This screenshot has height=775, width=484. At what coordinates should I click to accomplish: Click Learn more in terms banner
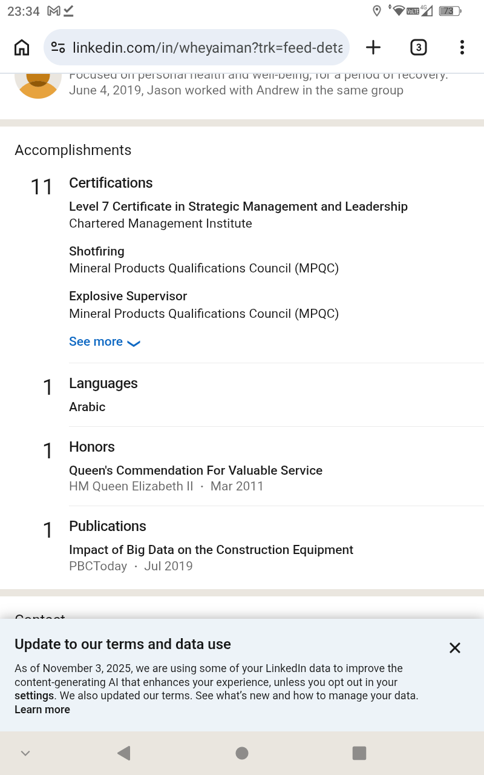[42, 710]
